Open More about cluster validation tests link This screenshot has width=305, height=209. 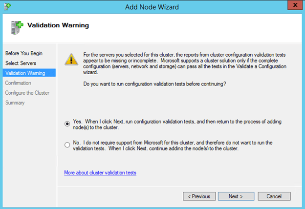coord(100,172)
